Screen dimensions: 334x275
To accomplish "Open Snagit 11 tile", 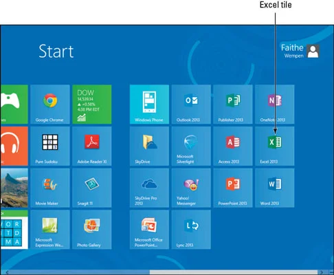I will (92, 188).
